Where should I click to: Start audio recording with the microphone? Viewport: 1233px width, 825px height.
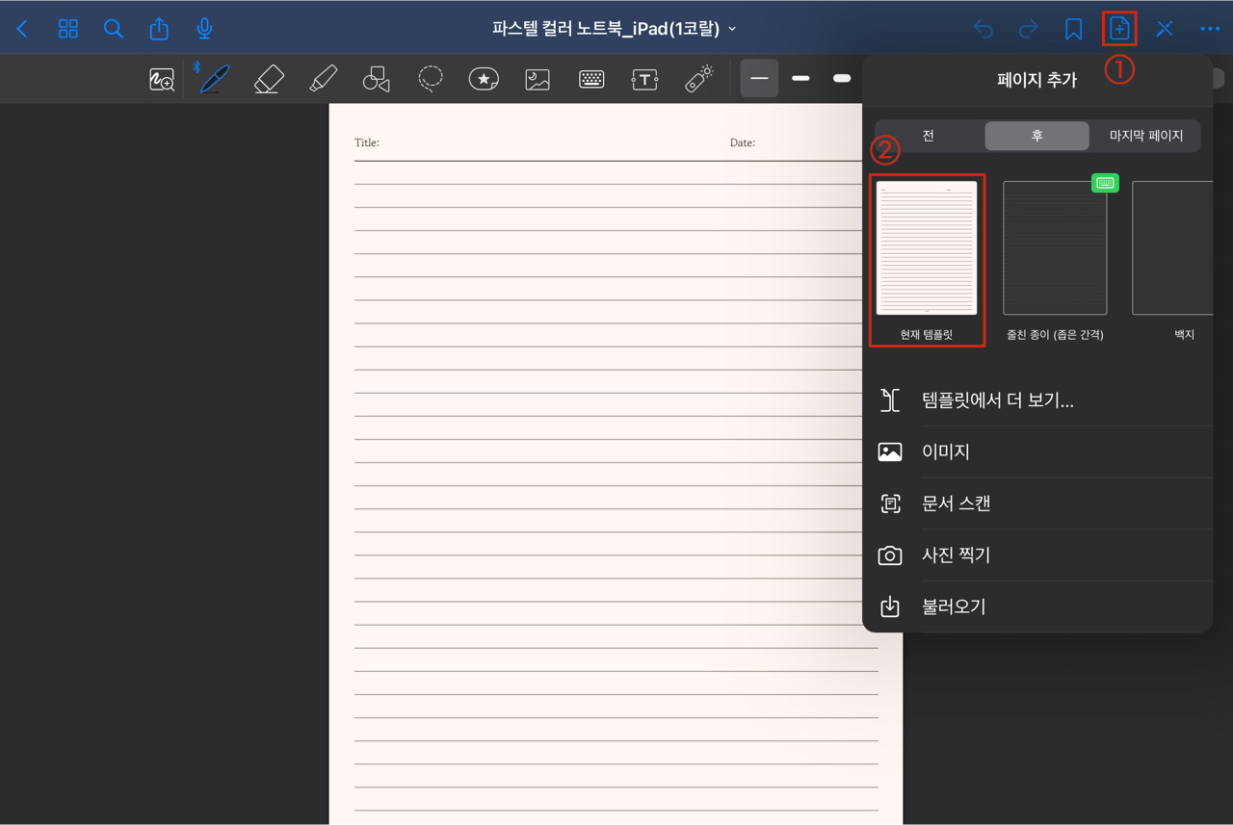click(x=203, y=28)
